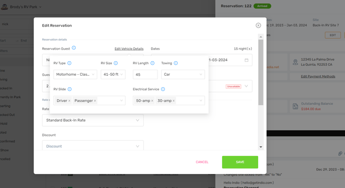Viewport: 345px width, 188px height.
Task: Select the Departing filter
Action: [6, 106]
